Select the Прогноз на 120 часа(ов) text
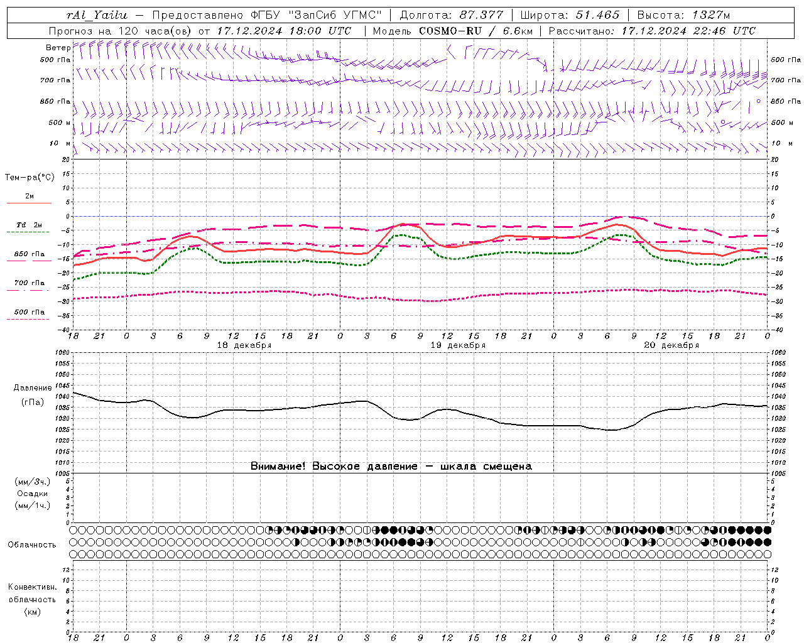This screenshot has width=804, height=643. [121, 31]
